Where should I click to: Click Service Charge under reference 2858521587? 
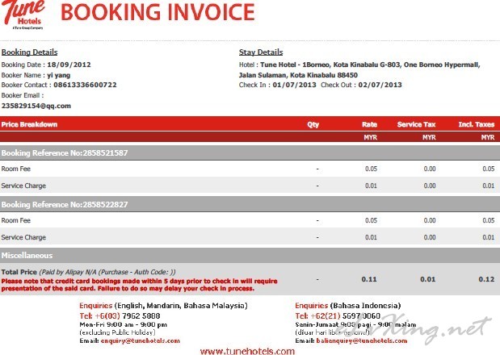tap(23, 186)
